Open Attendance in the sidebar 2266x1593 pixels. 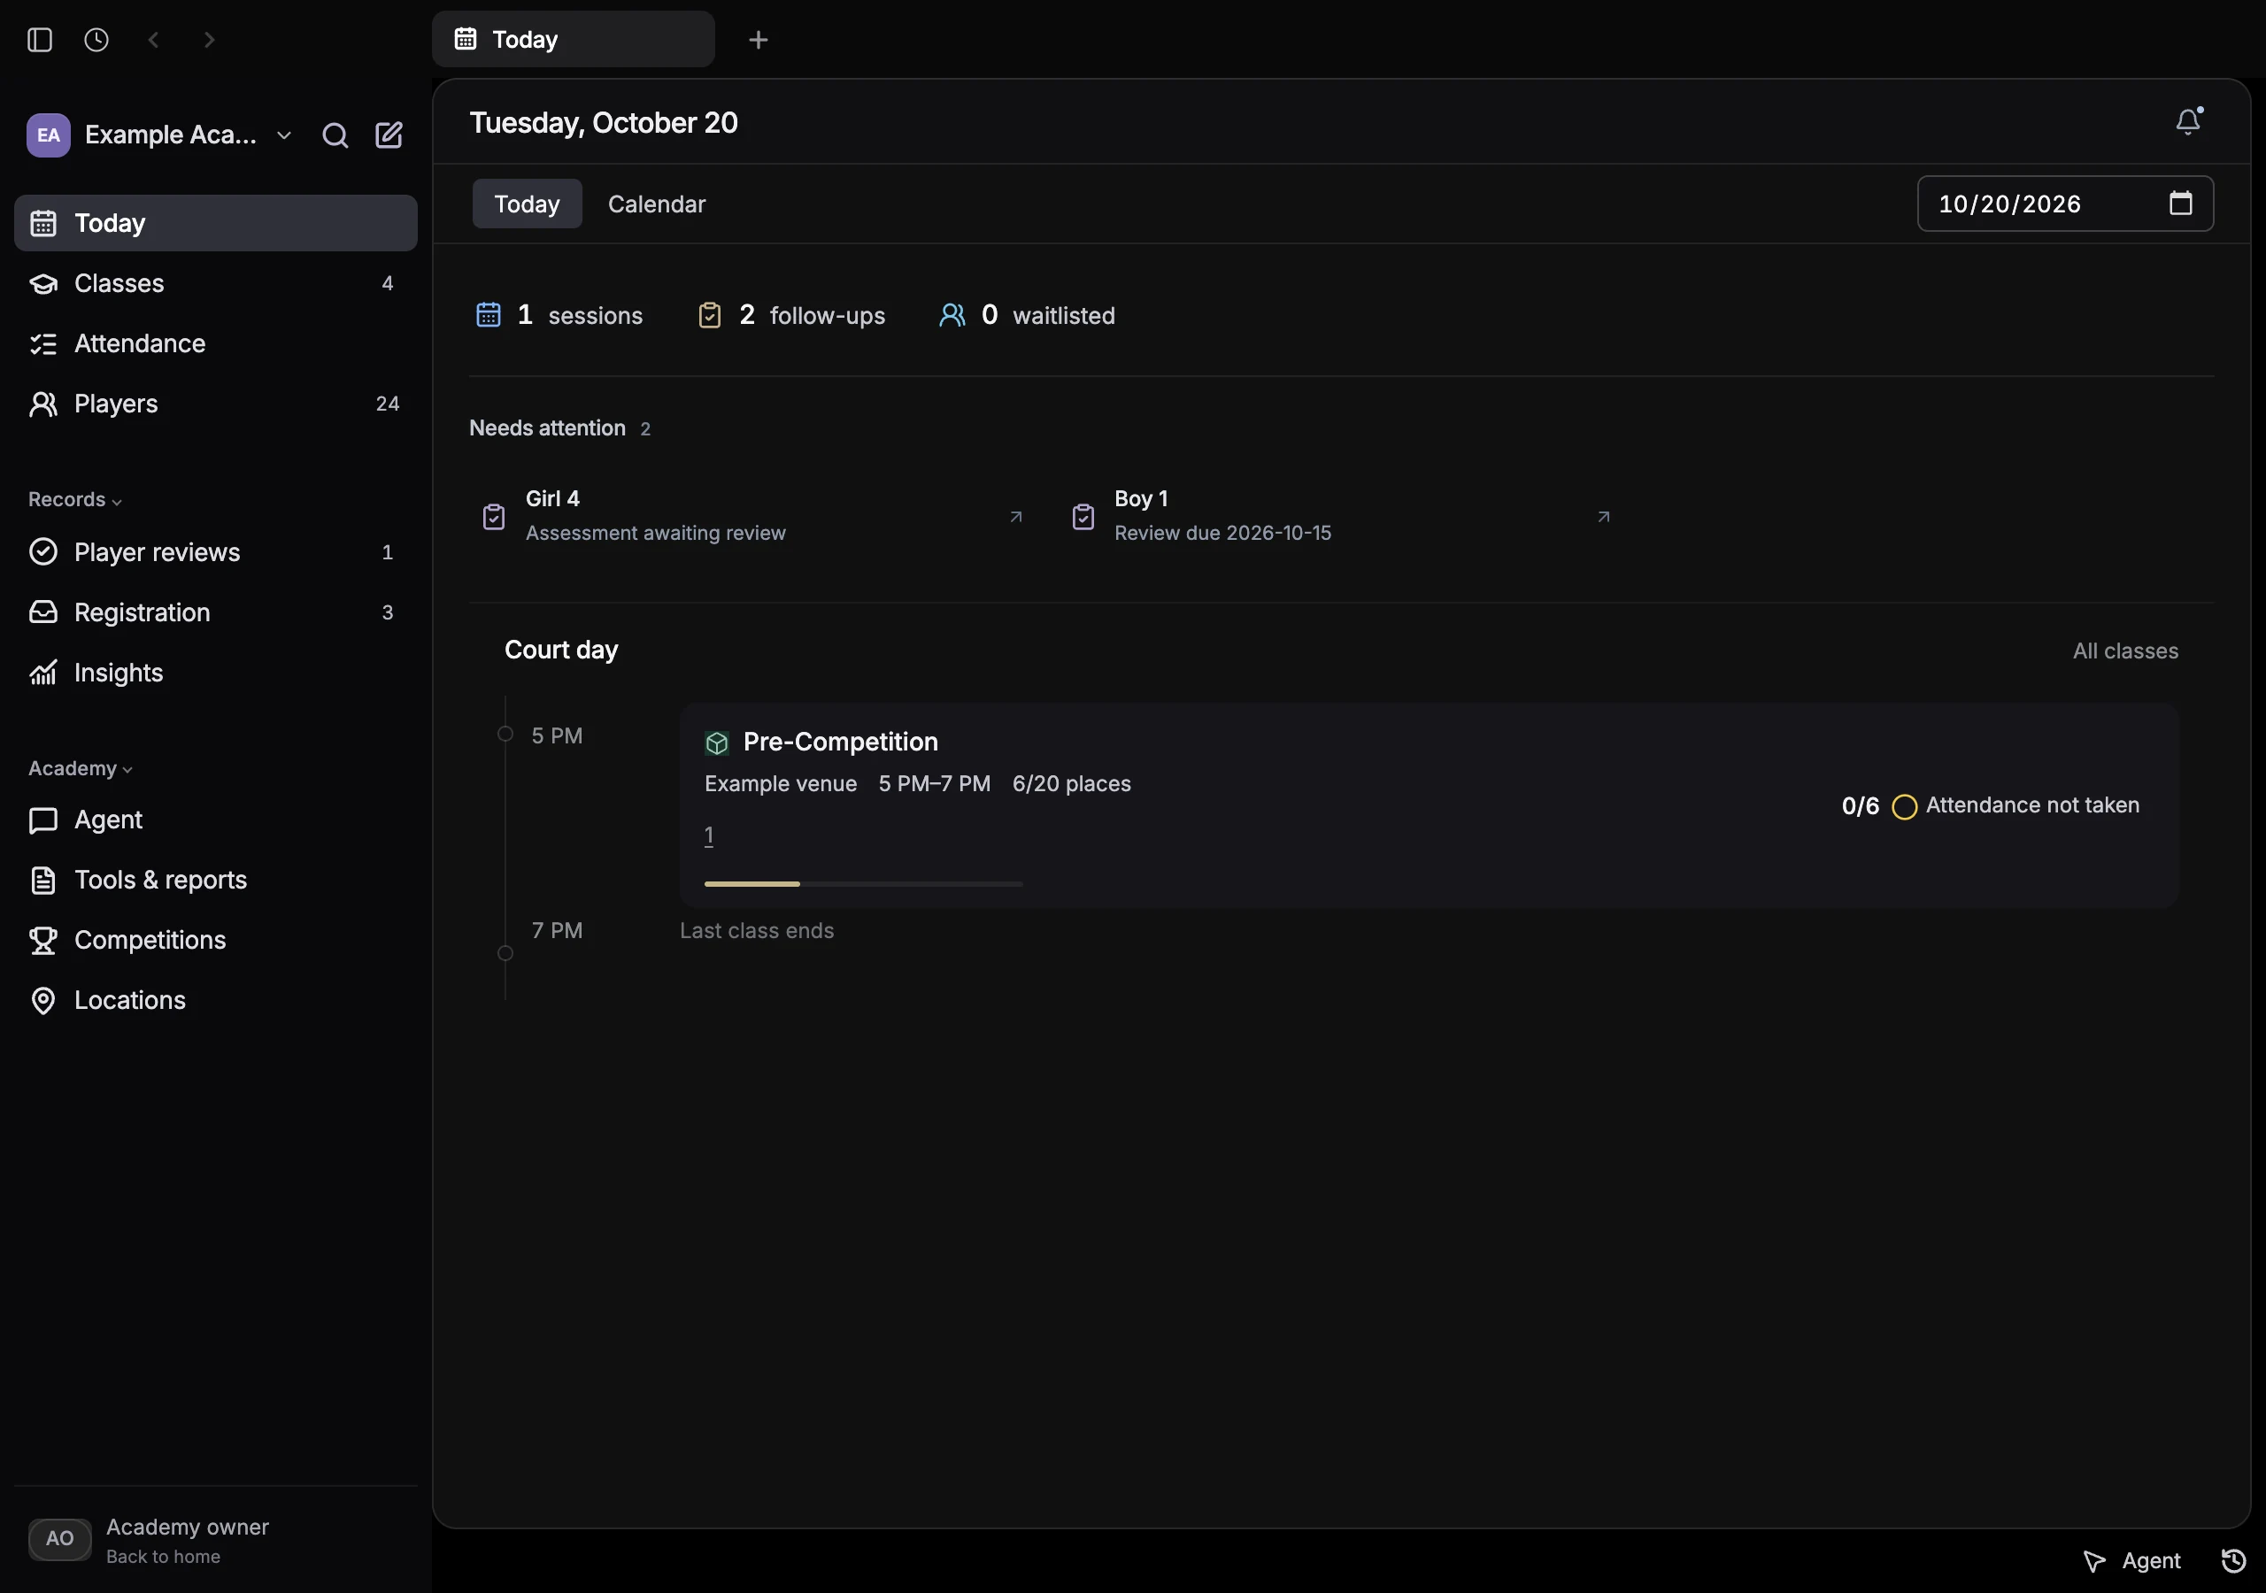215,343
